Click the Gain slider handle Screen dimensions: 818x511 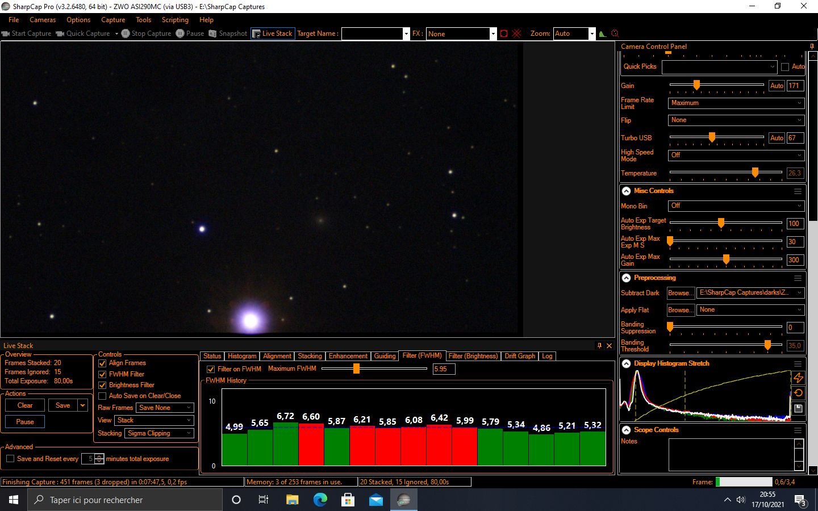coord(696,85)
